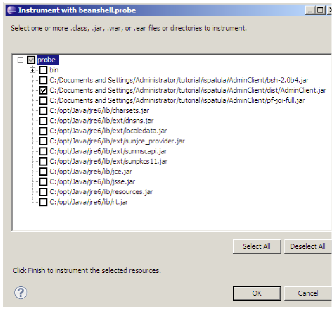Screen dimensions: 336x313
Task: Select the C:/opt/Java/jre6/lib/jce.jar row
Action: coord(91,172)
